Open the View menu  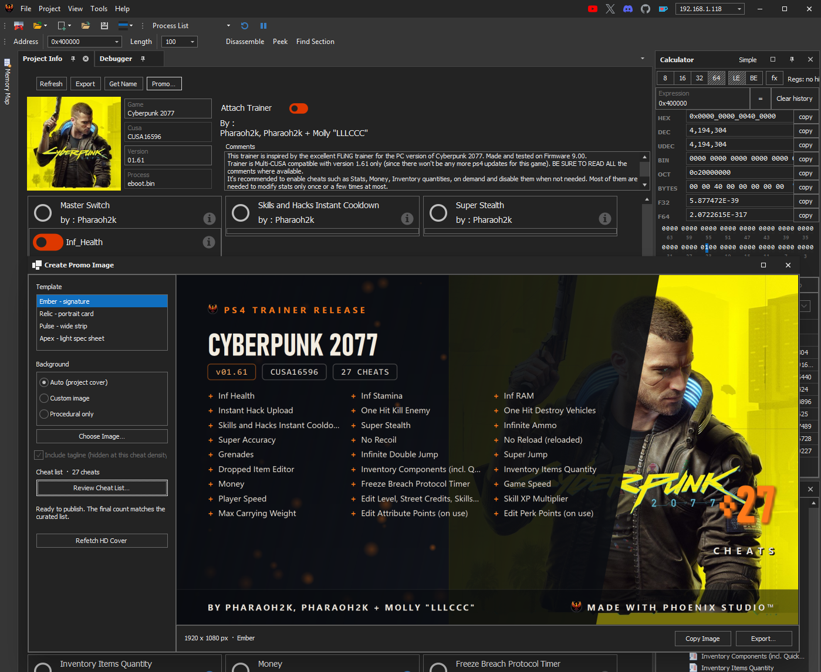[75, 9]
